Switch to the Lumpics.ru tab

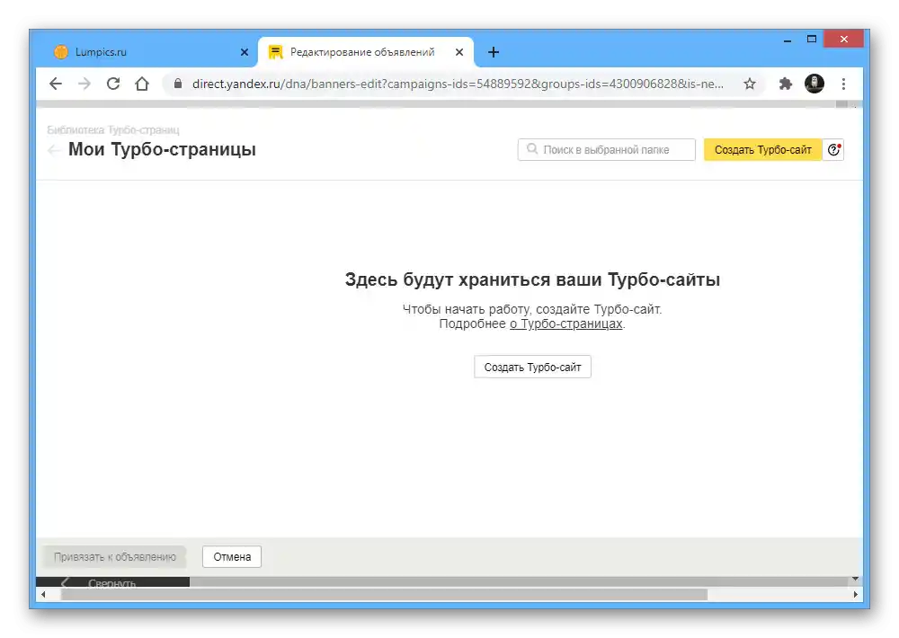coord(150,52)
